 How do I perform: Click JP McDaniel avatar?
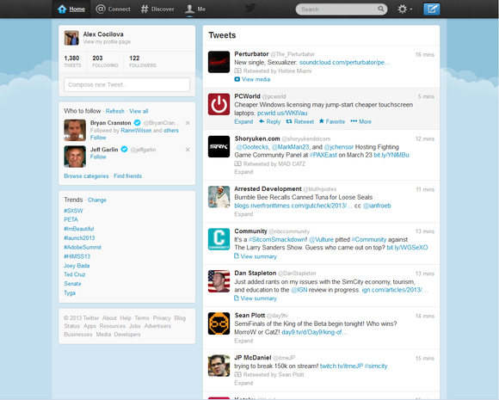219,366
